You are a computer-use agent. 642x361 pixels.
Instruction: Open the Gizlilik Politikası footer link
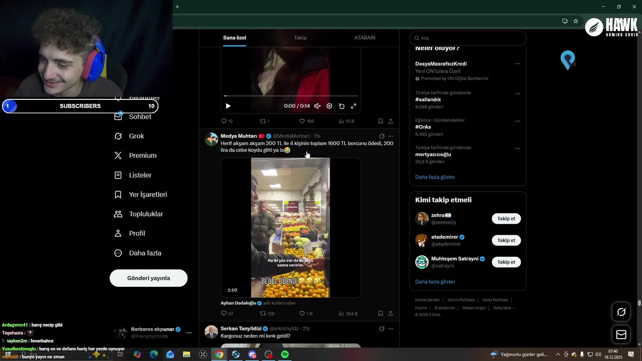click(x=461, y=300)
